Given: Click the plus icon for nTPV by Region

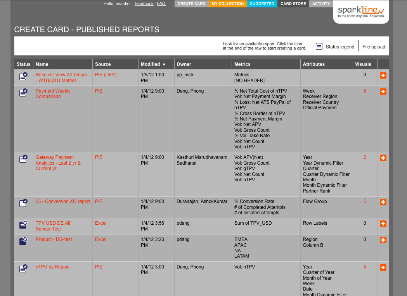Looking at the screenshot, I should pos(383,268).
